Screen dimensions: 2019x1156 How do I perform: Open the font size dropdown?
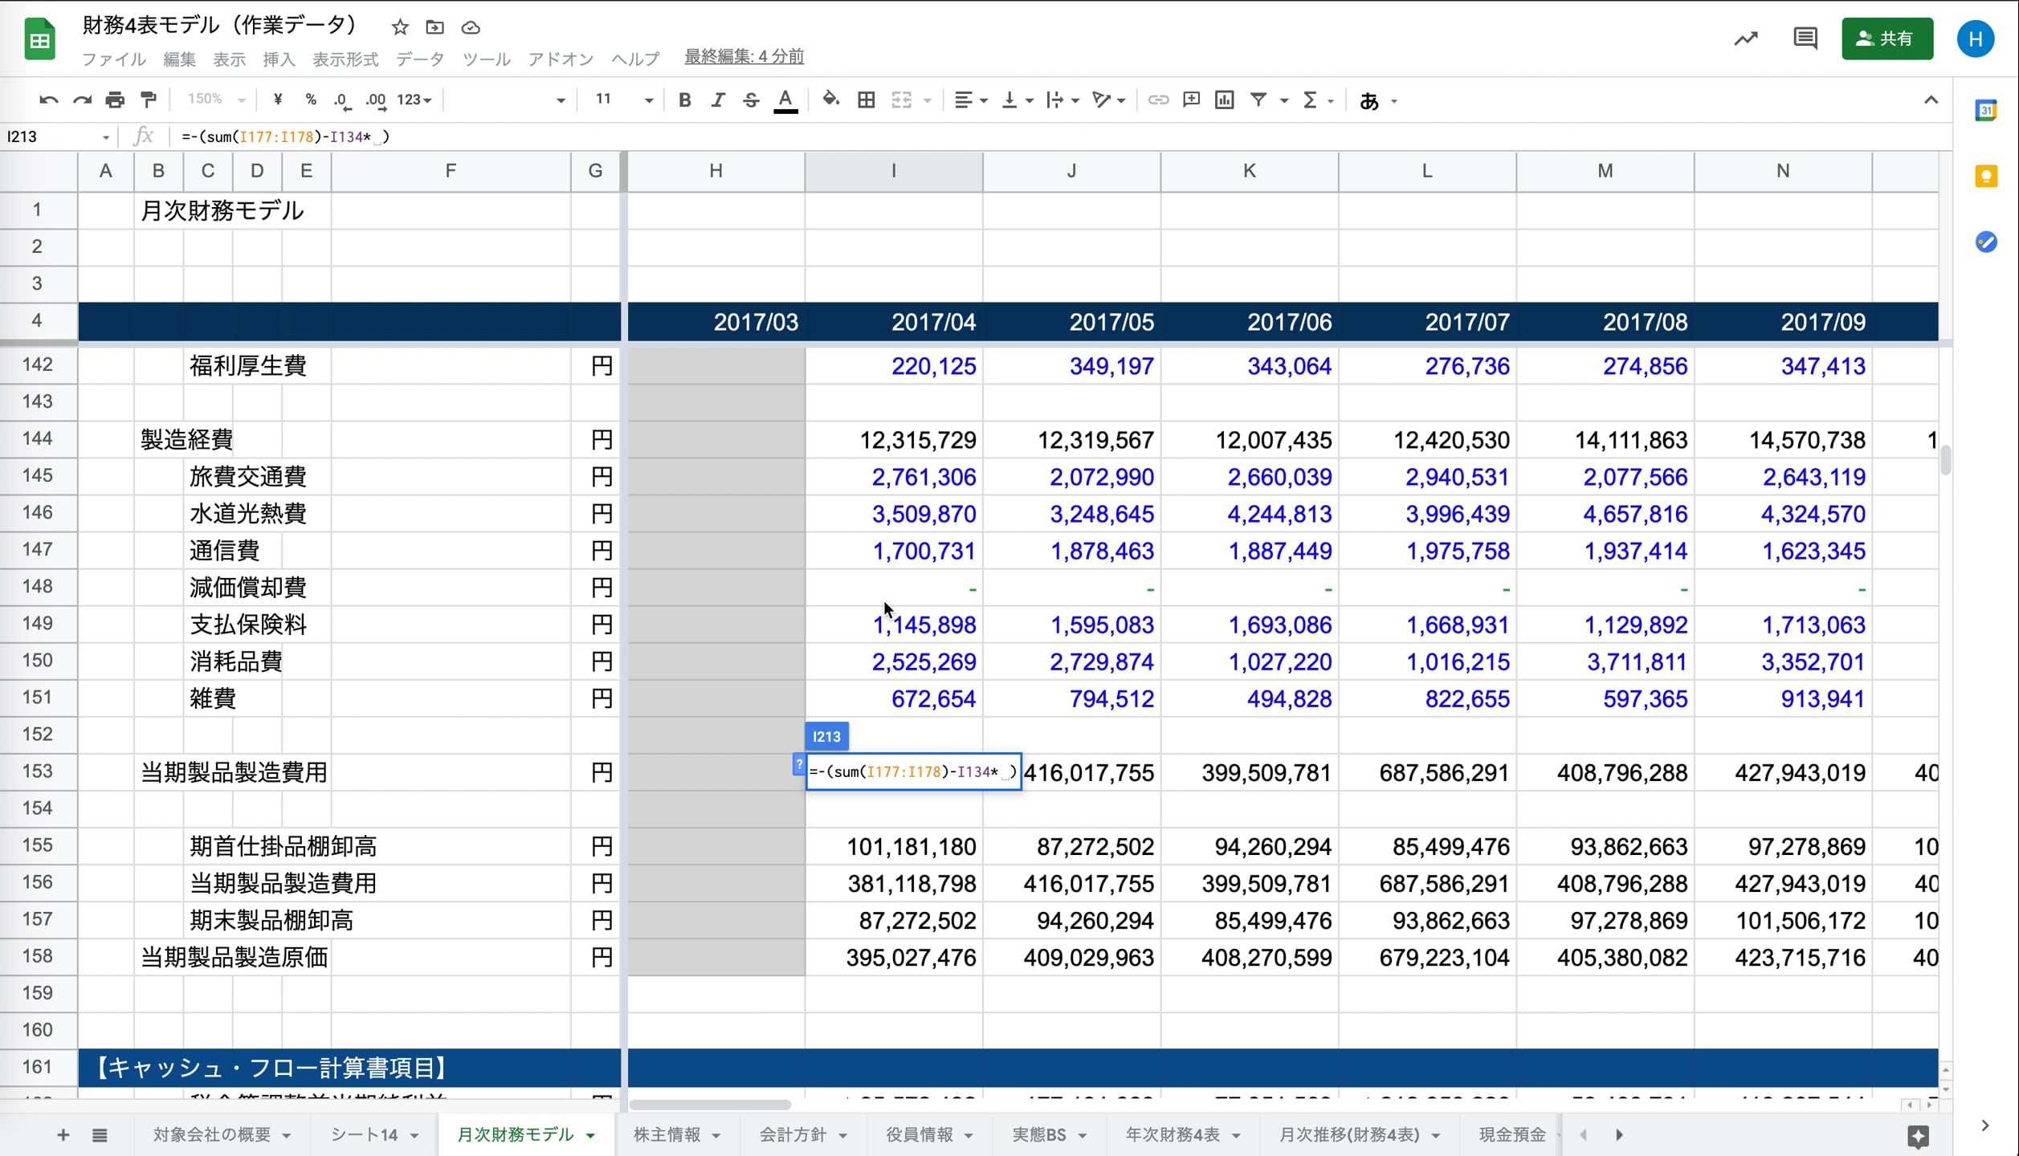coord(648,100)
